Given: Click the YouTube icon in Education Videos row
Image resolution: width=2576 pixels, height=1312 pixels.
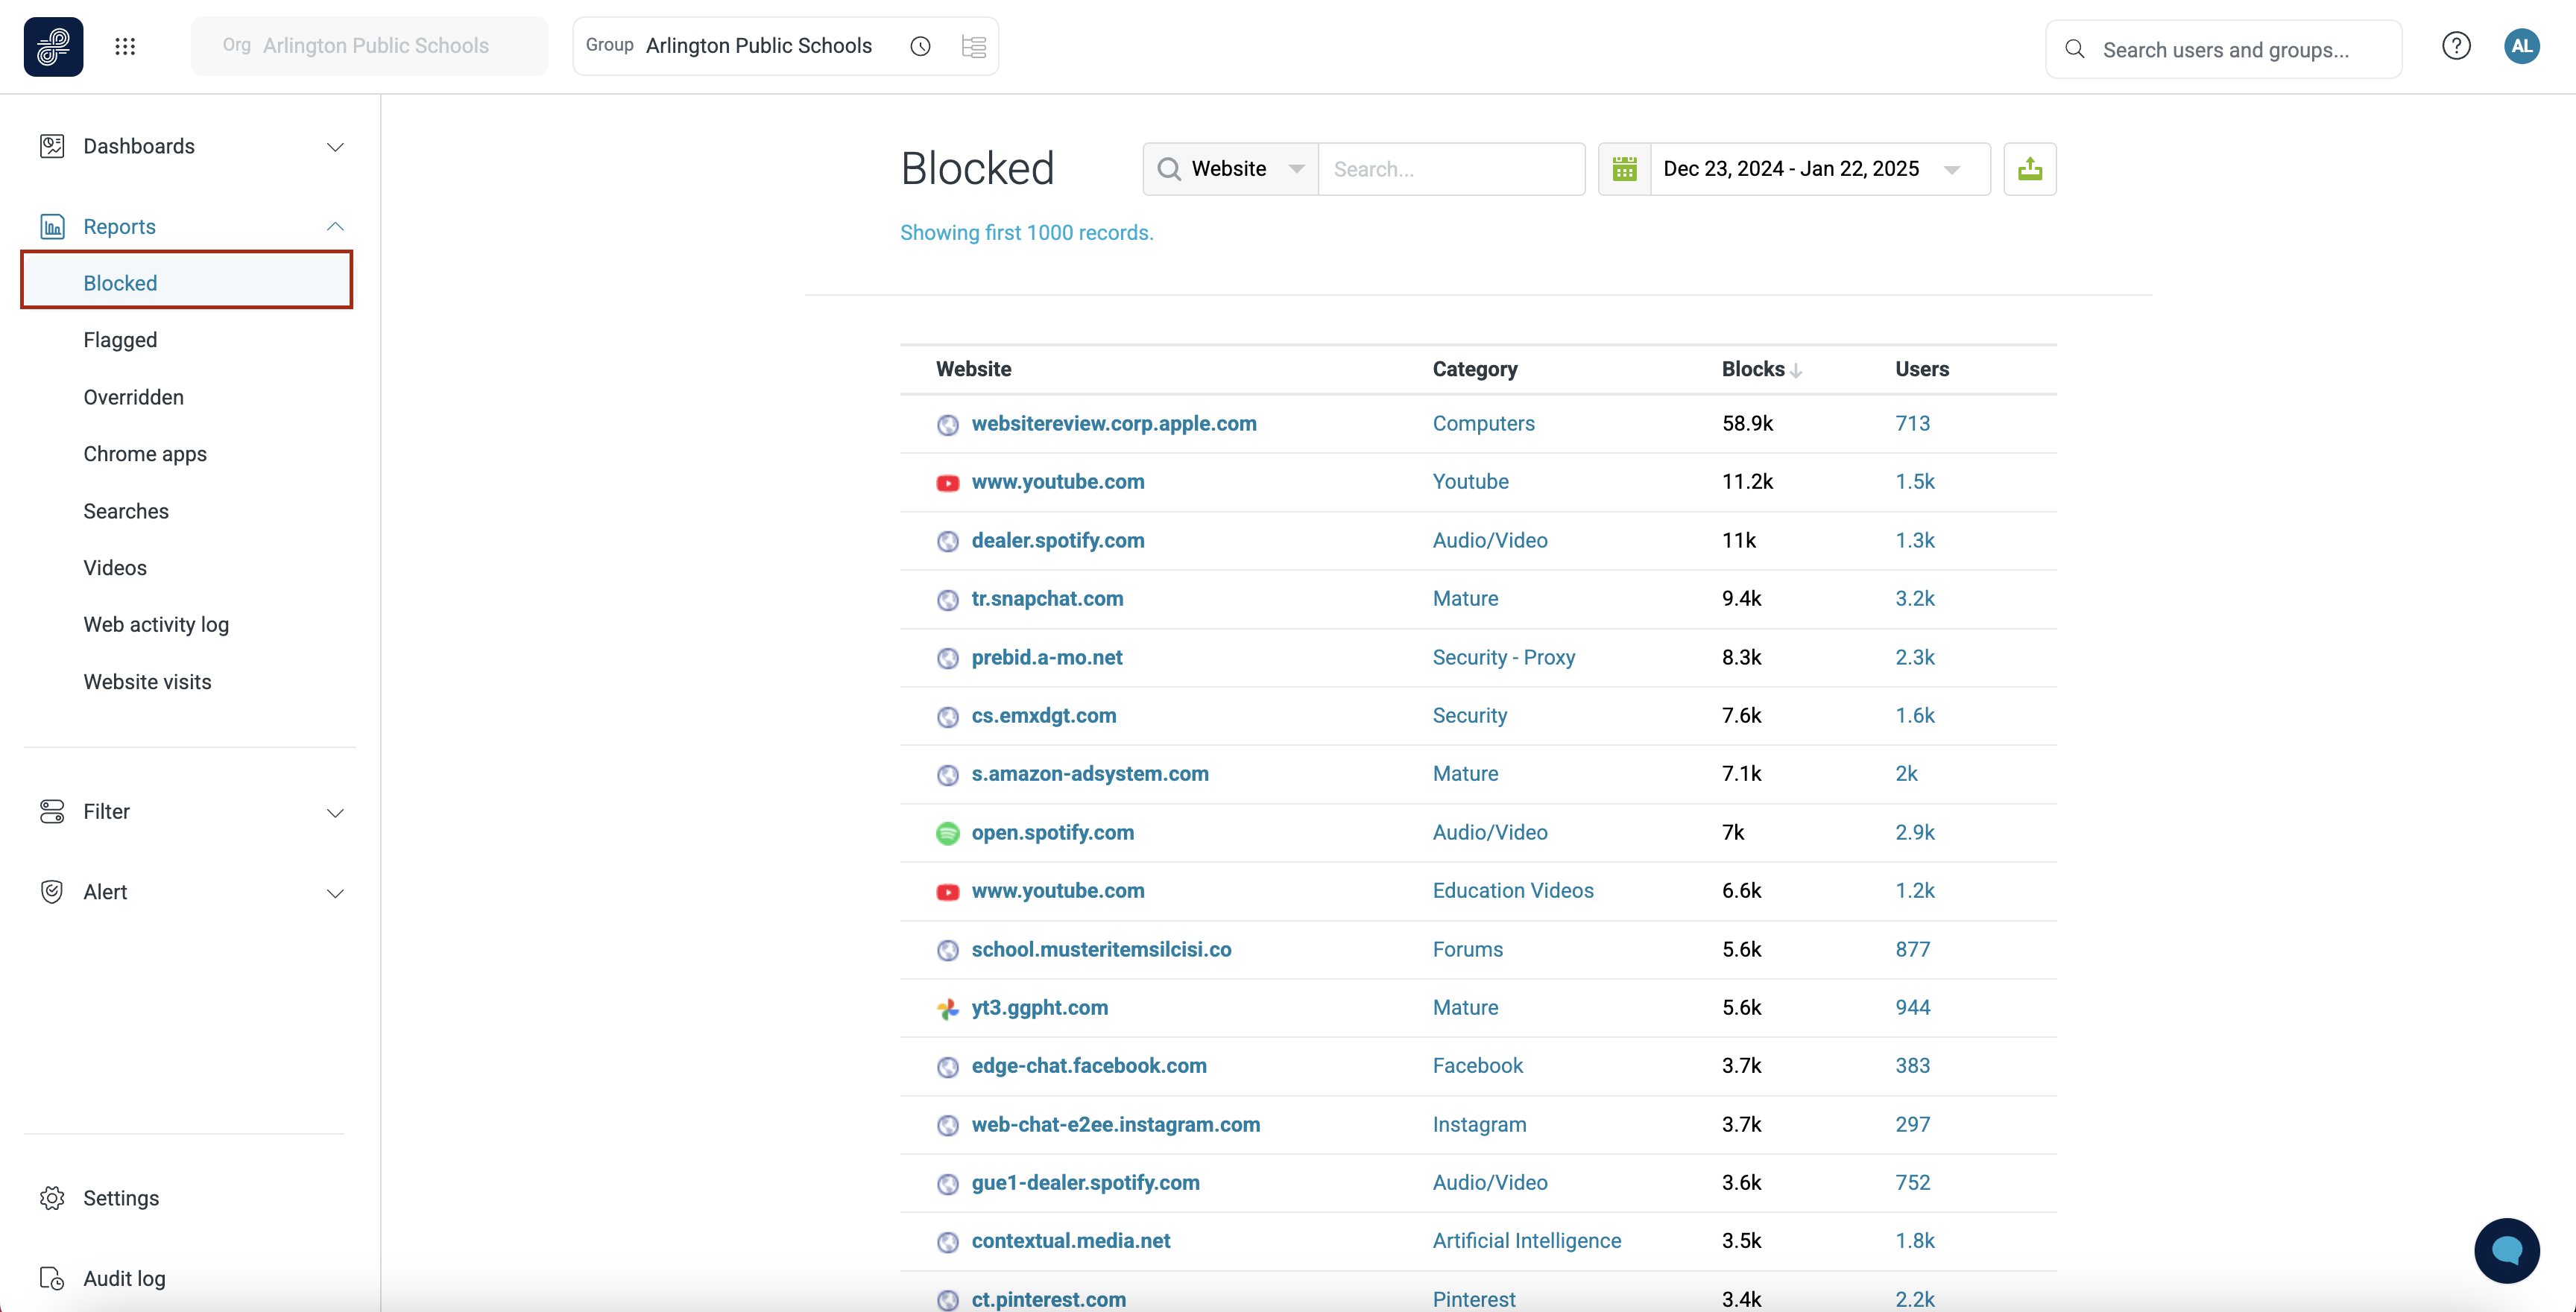Looking at the screenshot, I should coord(947,891).
